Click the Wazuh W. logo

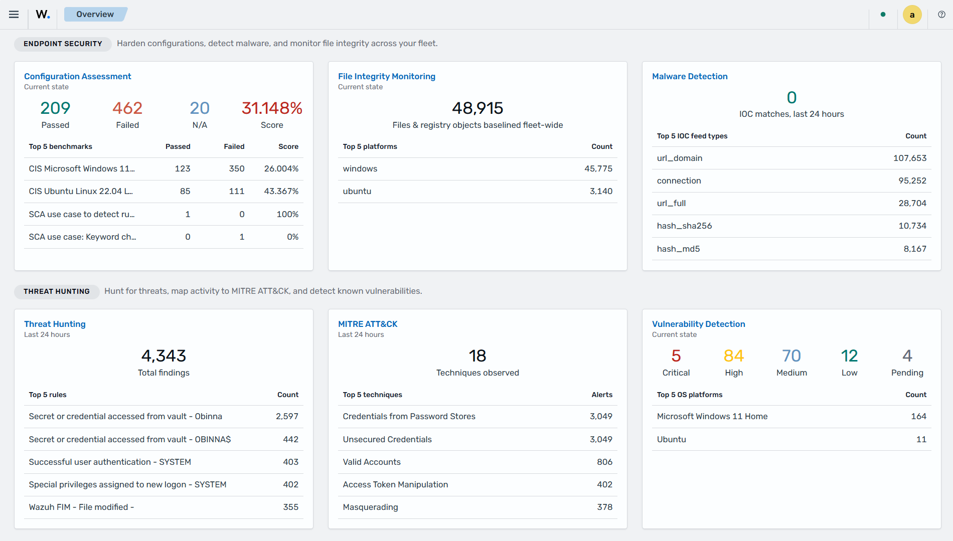43,15
